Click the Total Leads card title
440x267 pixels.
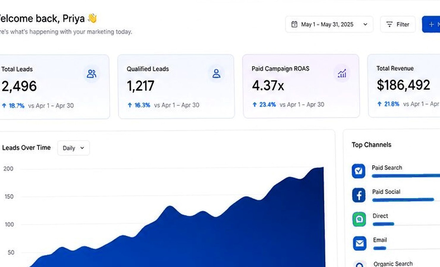coord(17,69)
